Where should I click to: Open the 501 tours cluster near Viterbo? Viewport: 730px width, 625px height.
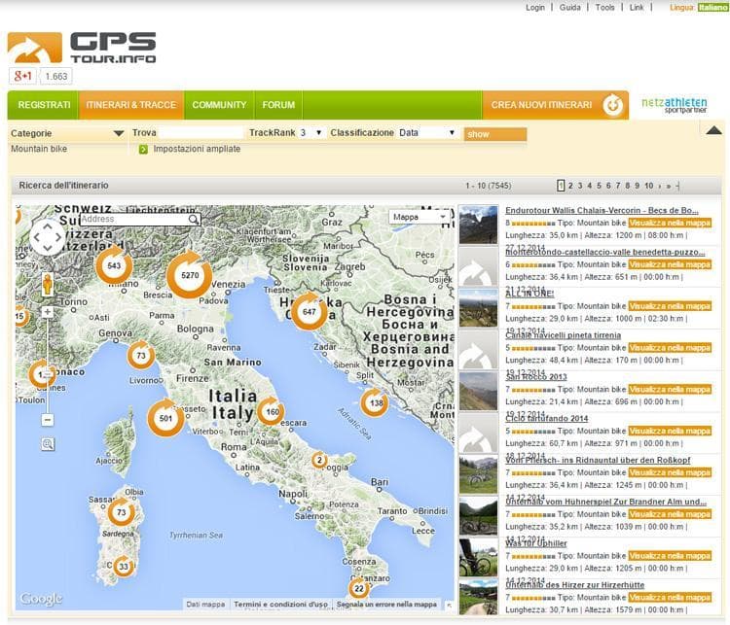[x=165, y=419]
